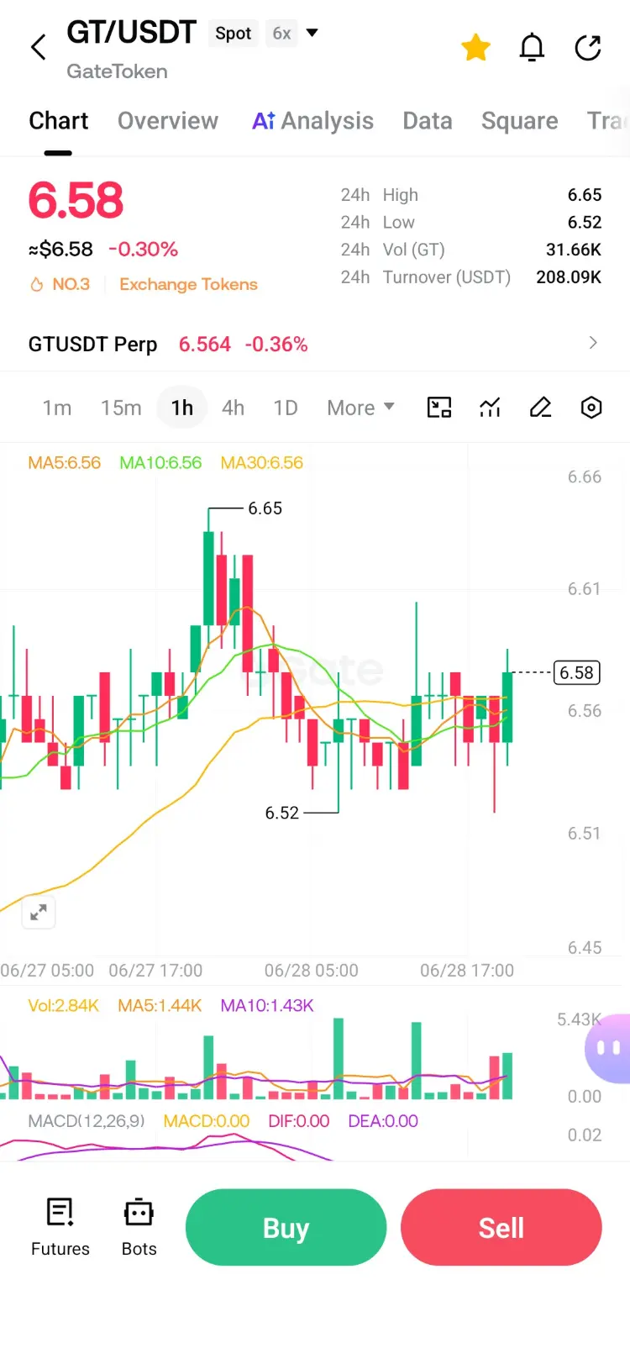The width and height of the screenshot is (630, 1364).
Task: Tap the current price tag 6.58
Action: point(576,672)
